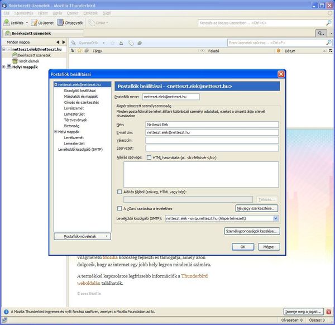Select the Törölt elemek trash folder
This screenshot has width=335, height=325.
29,61
